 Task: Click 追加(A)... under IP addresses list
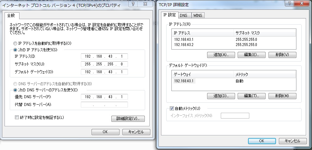pos(219,55)
